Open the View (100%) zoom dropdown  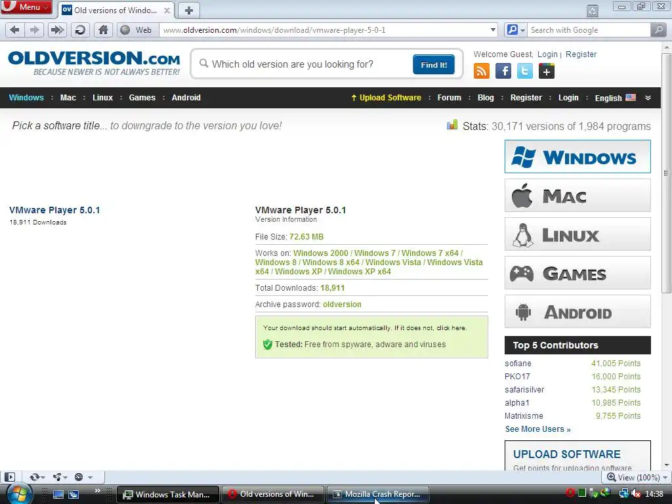tap(637, 477)
